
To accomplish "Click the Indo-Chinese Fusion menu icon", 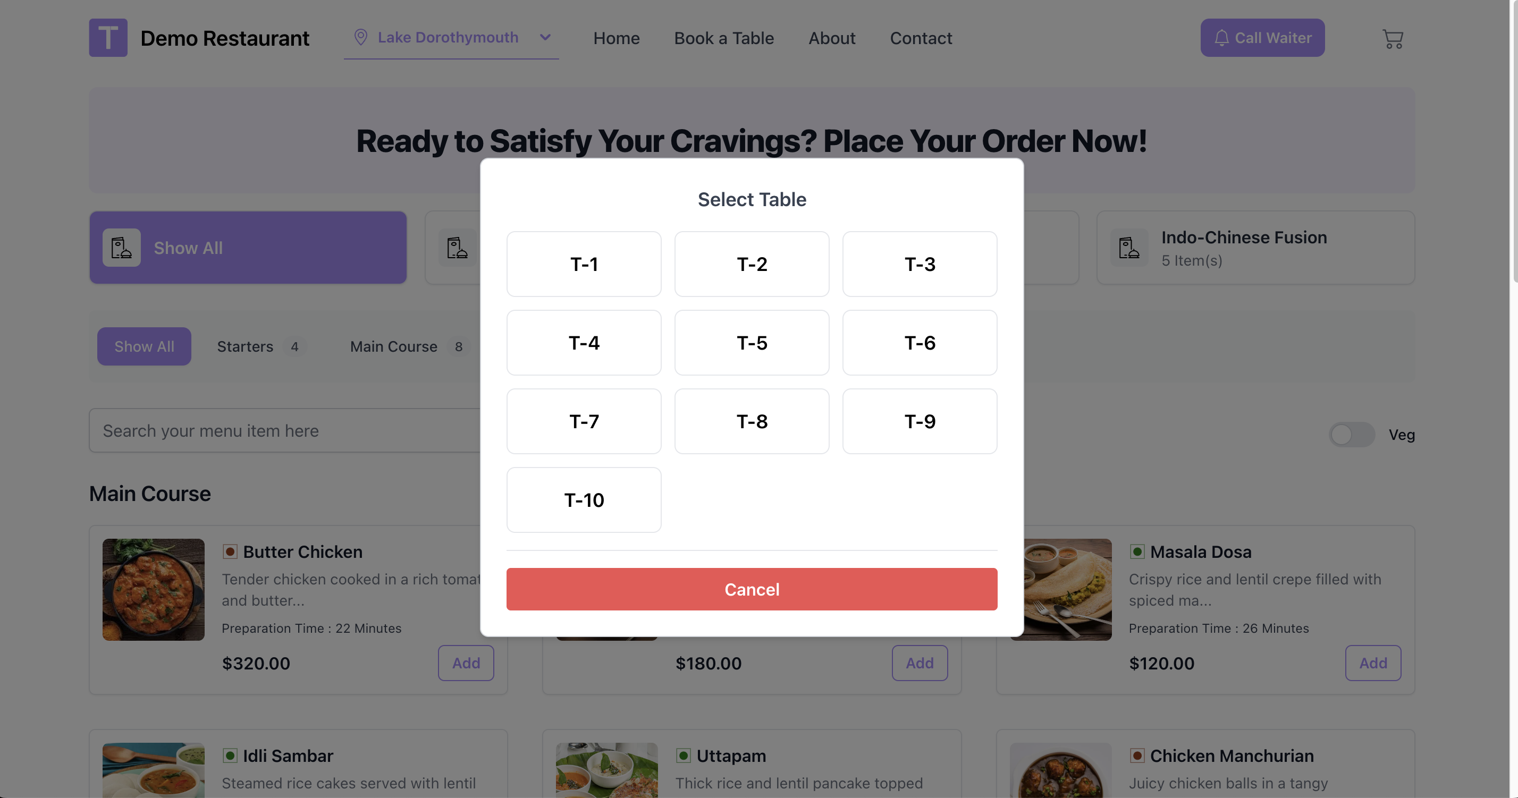I will 1129,248.
